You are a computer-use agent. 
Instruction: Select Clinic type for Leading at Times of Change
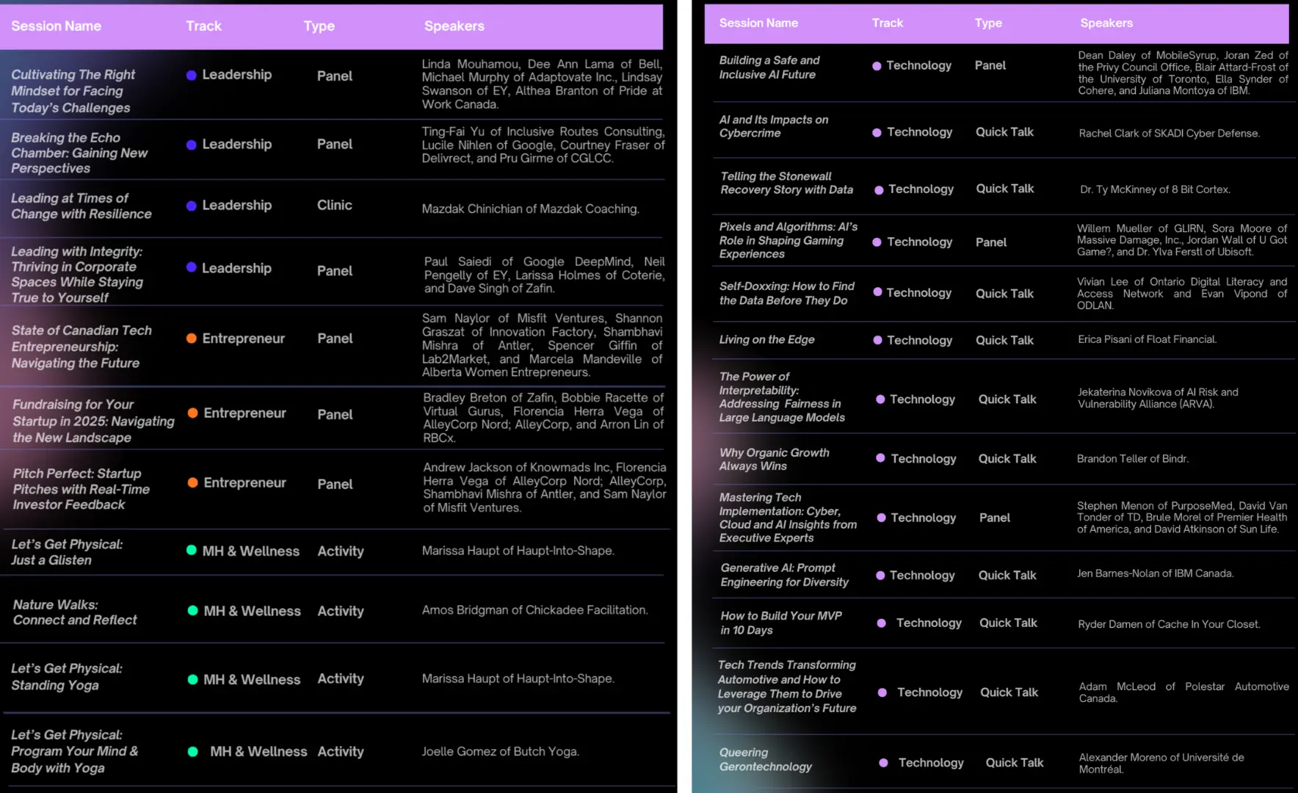(x=334, y=206)
